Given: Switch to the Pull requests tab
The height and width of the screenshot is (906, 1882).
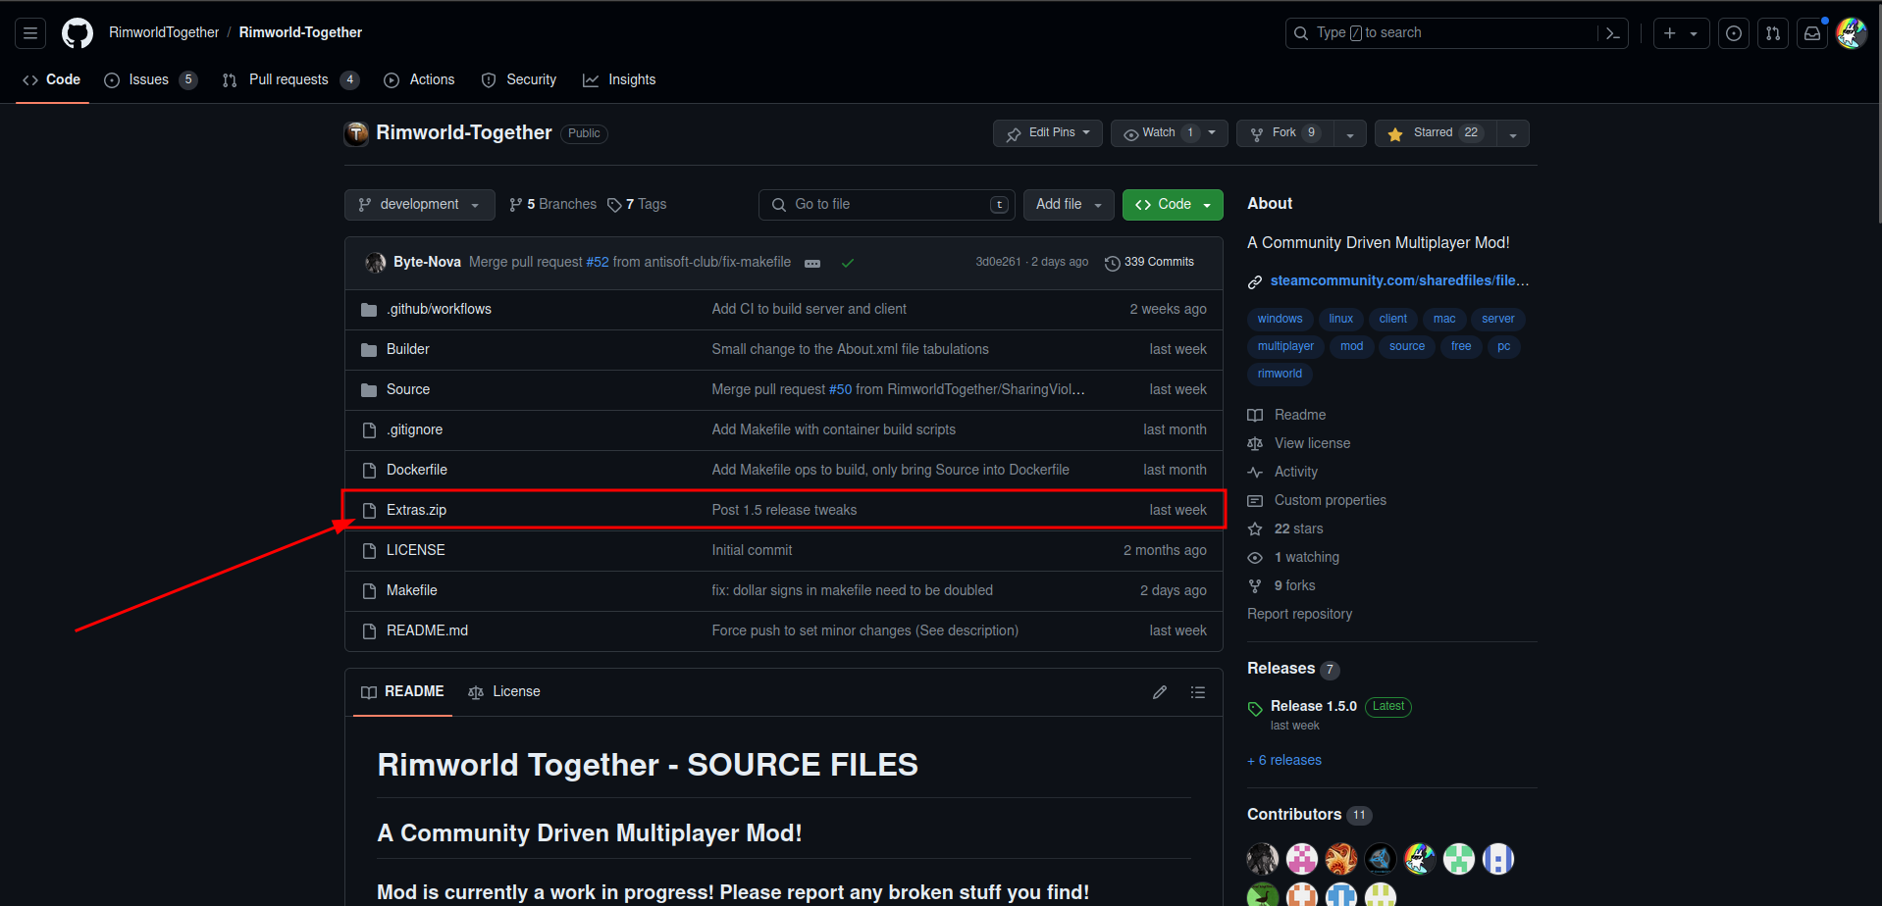Looking at the screenshot, I should [290, 79].
